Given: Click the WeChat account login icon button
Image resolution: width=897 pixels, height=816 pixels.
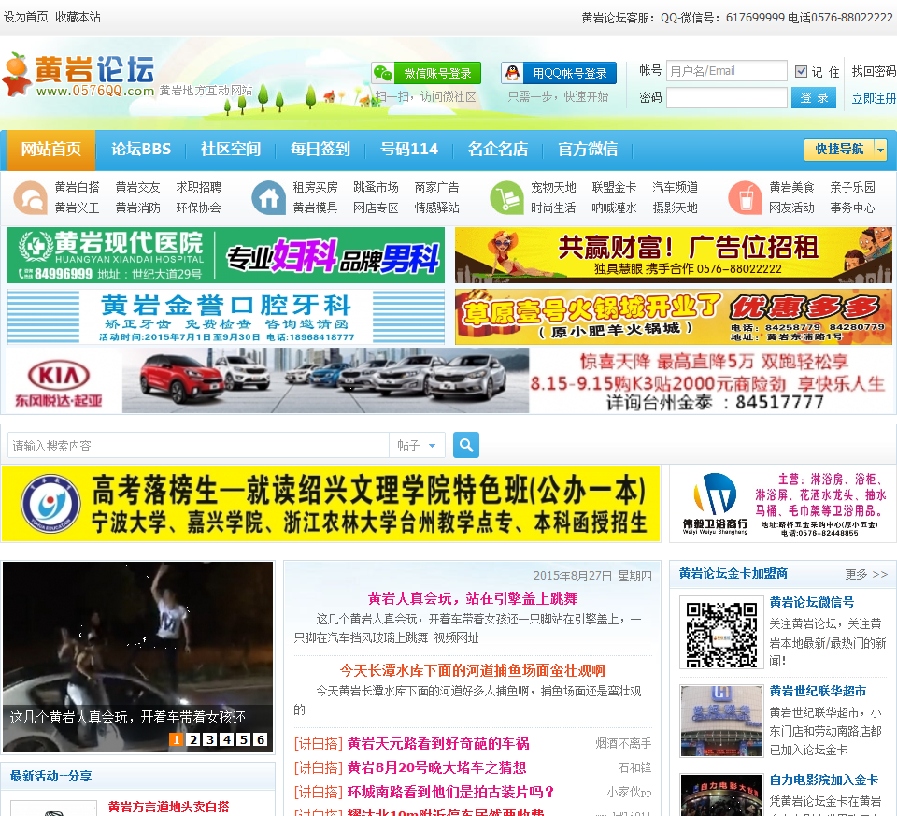Looking at the screenshot, I should [426, 73].
